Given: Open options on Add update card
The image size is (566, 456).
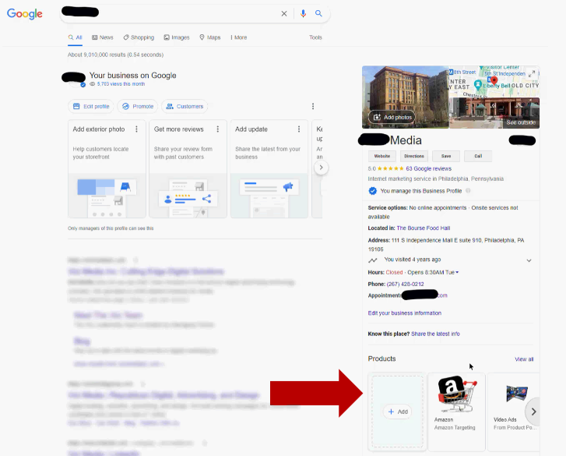Looking at the screenshot, I should click(x=299, y=129).
